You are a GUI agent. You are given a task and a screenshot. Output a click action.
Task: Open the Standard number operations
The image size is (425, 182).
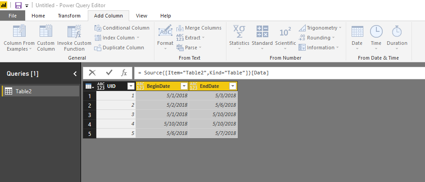point(262,37)
